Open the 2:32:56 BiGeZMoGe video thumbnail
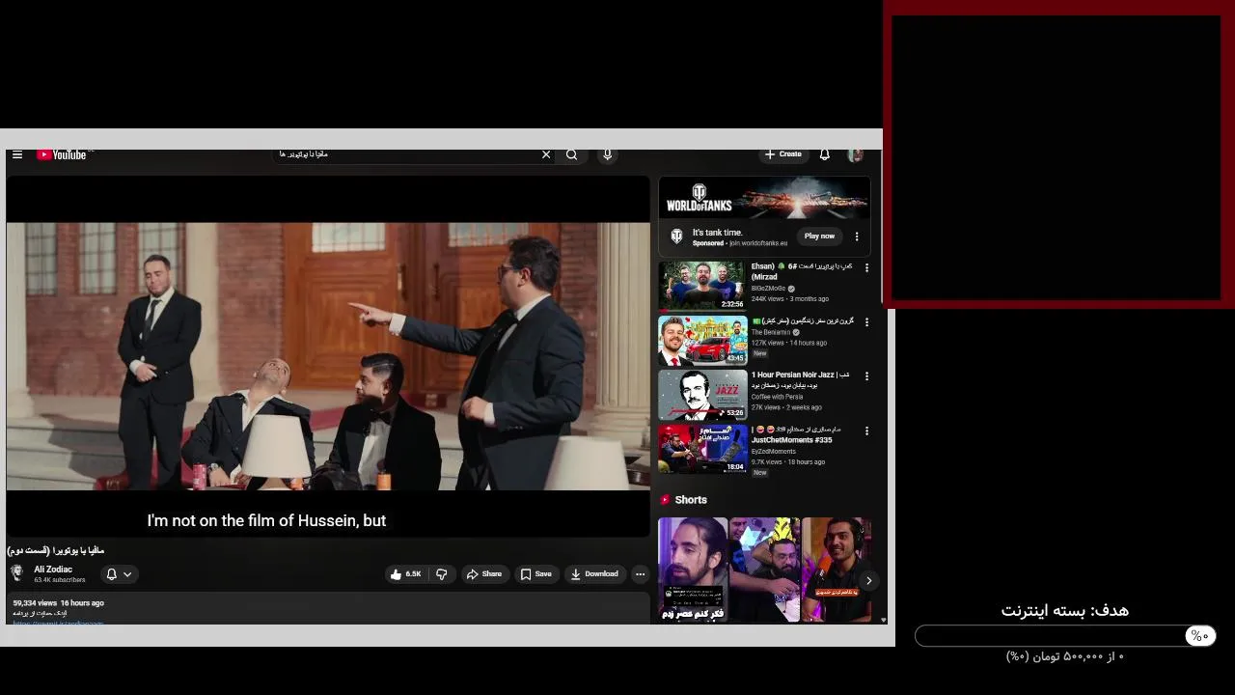1235x695 pixels. click(x=702, y=286)
